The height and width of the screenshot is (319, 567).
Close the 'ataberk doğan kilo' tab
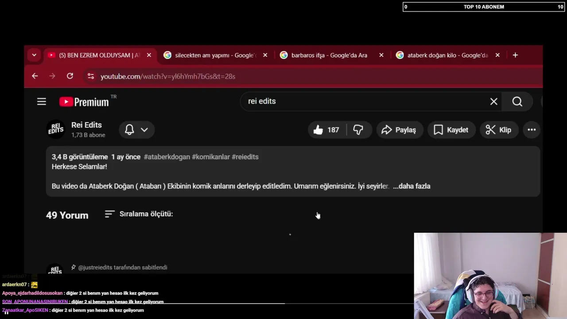click(497, 55)
